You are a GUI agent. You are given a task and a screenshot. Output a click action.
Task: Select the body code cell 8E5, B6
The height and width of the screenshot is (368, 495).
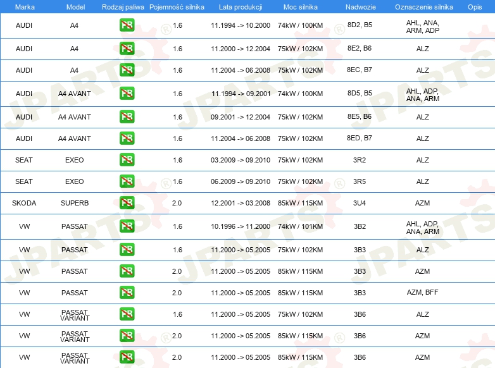coord(360,116)
